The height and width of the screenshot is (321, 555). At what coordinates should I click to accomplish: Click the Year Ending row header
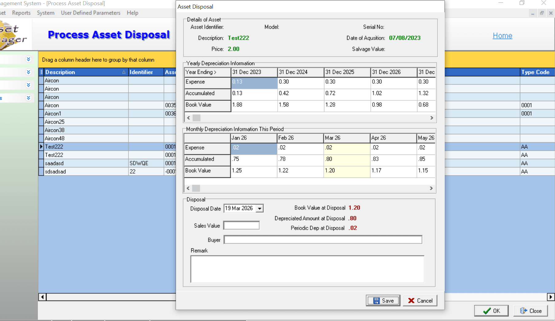208,72
